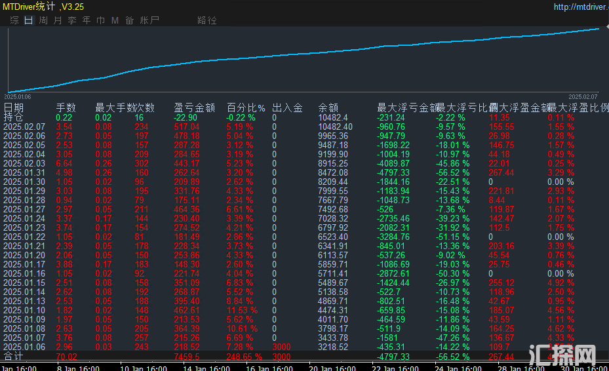Click the trade count value 302
Viewport: 609px width, 371px height.
click(x=142, y=164)
